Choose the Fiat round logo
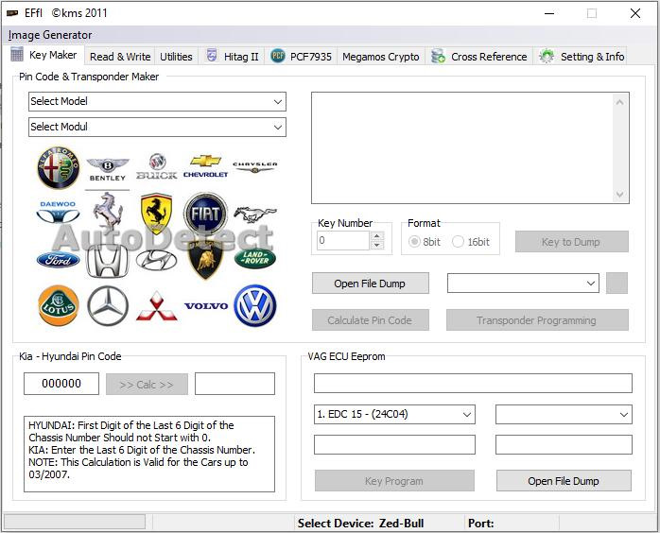The height and width of the screenshot is (533, 660). 205,214
